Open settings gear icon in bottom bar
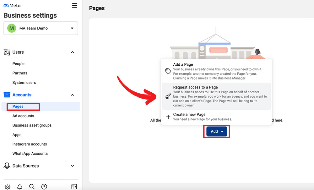 8,187
